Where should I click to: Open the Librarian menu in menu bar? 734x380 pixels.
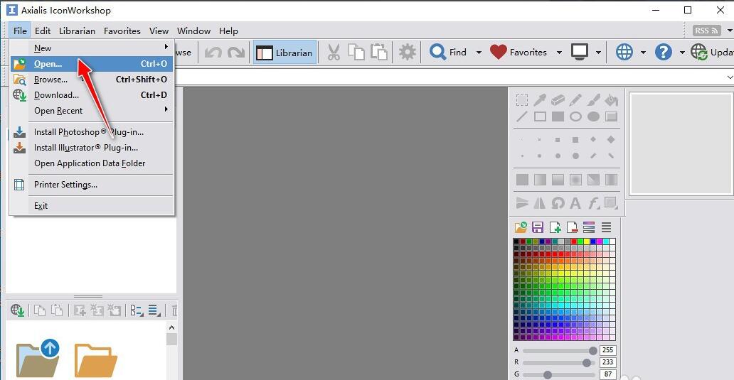pos(77,31)
